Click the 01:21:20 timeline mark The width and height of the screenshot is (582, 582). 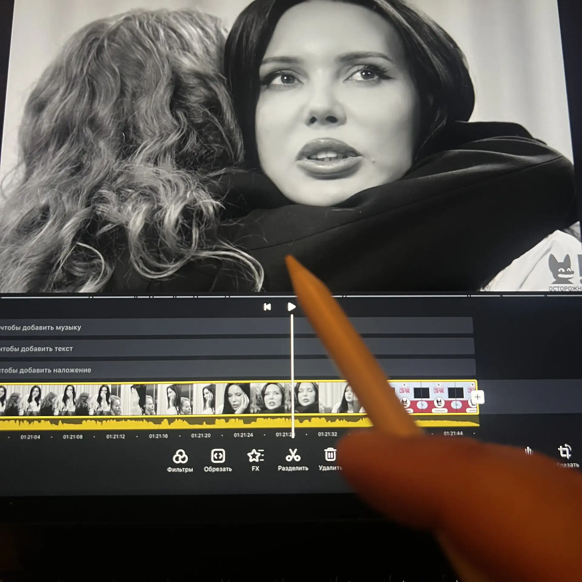201,435
